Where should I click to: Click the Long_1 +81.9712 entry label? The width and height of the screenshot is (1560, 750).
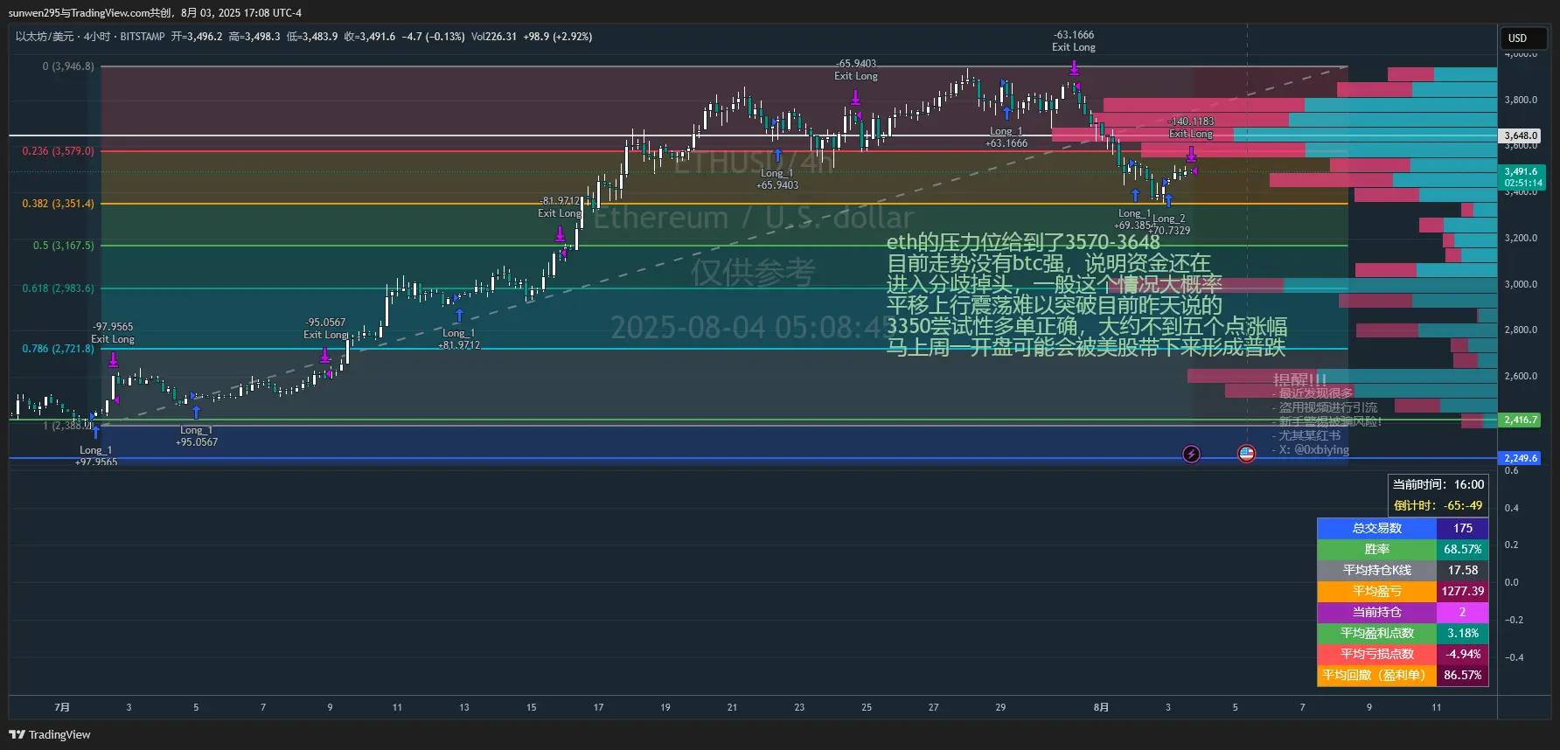point(459,339)
